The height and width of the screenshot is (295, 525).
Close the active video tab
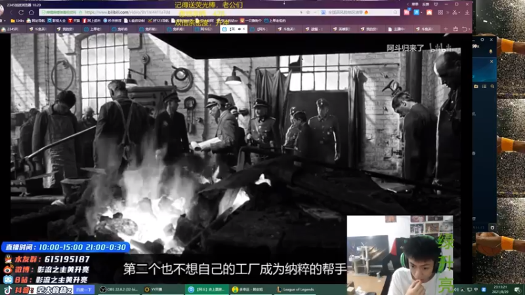243,29
